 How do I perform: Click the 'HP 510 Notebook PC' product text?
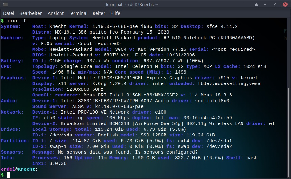coord(189,38)
